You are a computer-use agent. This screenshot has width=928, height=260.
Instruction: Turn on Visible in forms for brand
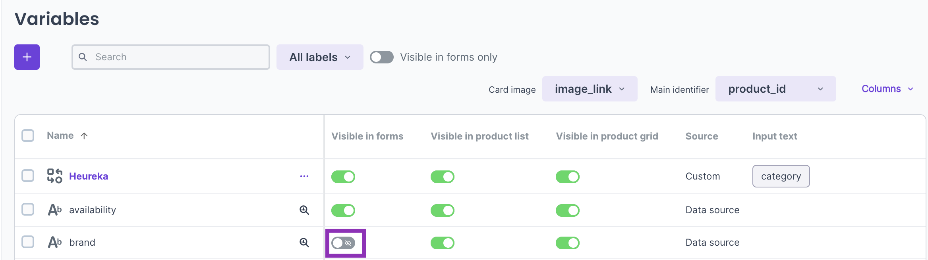pyautogui.click(x=343, y=243)
